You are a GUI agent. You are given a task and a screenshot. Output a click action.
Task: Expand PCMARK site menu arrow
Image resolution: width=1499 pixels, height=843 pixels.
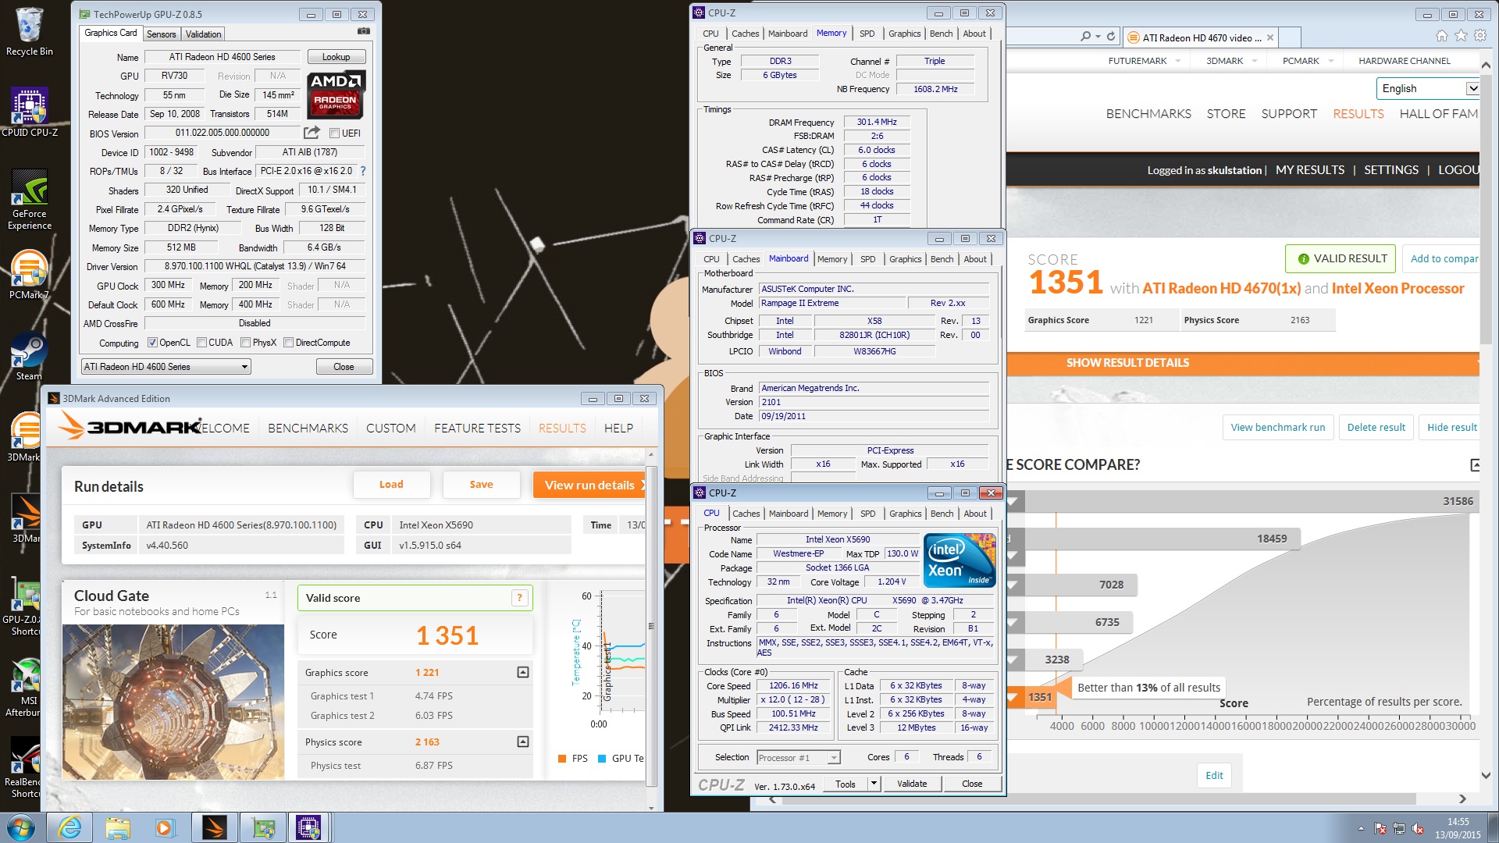[x=1330, y=61]
